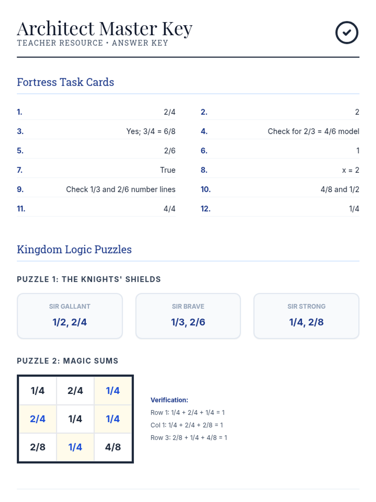Click the Verification label beside the grid
The width and height of the screenshot is (376, 502).
click(169, 400)
